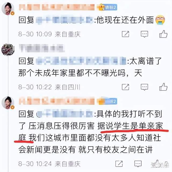Open blurred username of second commenter

pos(42,48)
